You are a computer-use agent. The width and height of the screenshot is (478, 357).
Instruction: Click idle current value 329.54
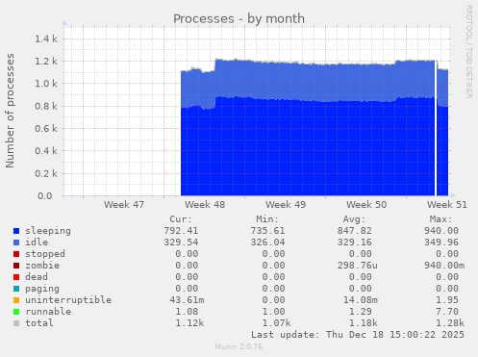pos(181,242)
